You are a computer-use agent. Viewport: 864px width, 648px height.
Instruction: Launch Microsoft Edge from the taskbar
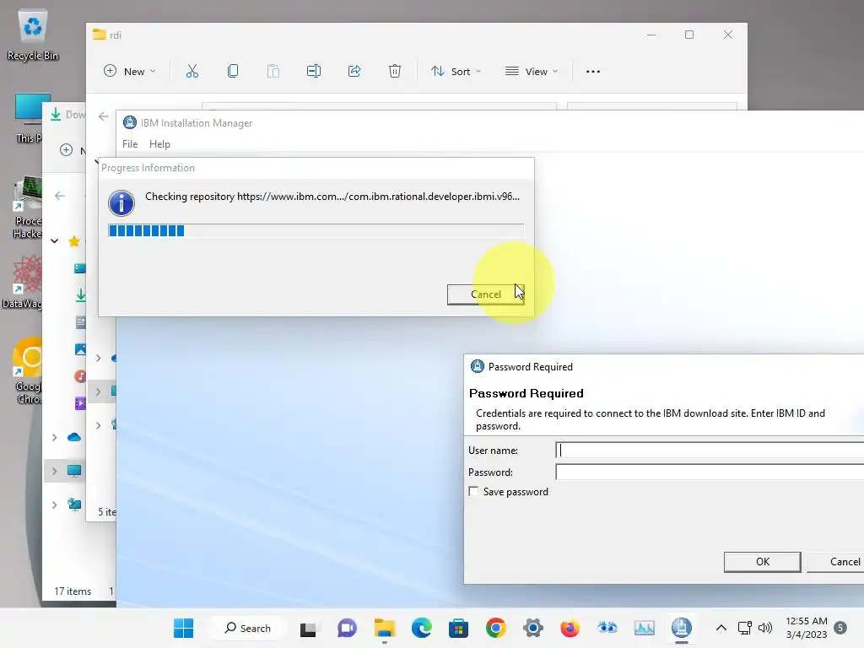tap(422, 628)
